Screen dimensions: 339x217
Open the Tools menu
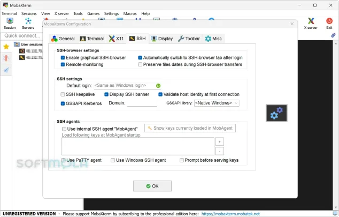[x=78, y=13]
